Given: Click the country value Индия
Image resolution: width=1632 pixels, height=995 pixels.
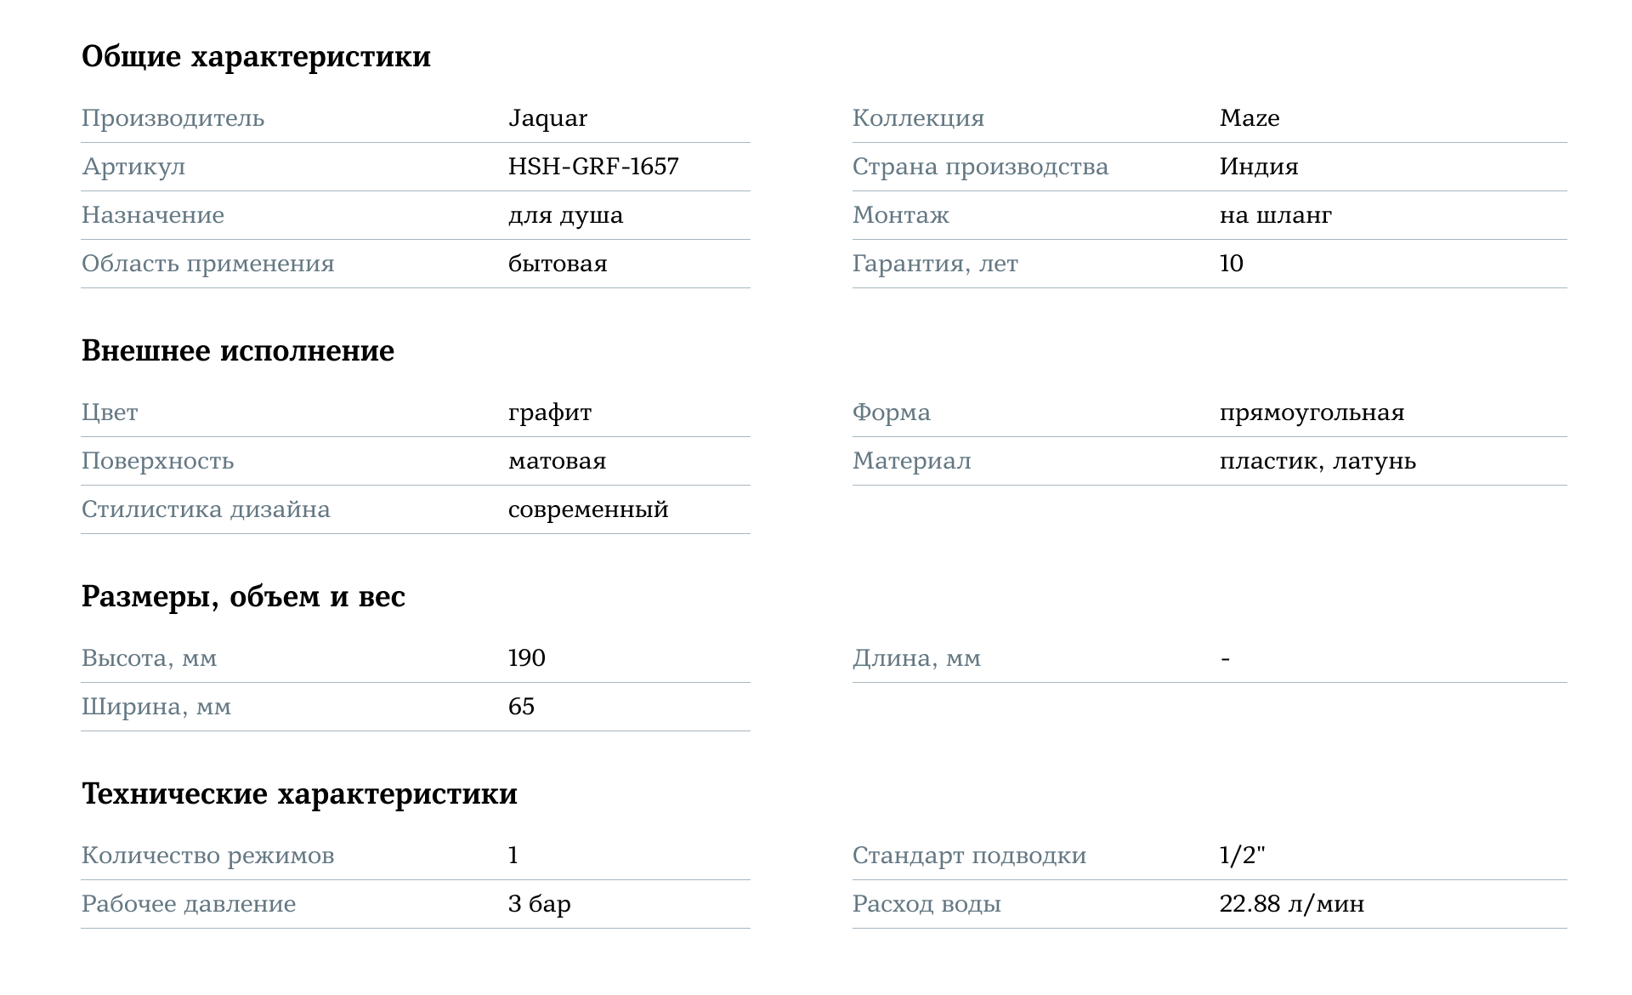Looking at the screenshot, I should point(1258,167).
